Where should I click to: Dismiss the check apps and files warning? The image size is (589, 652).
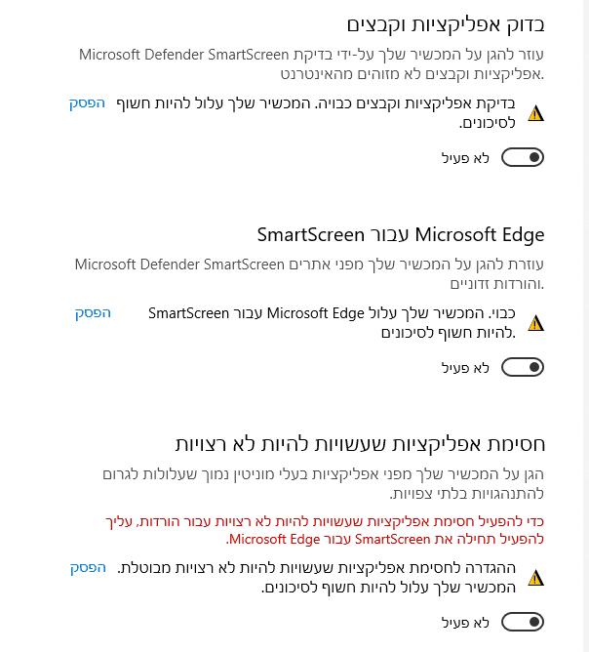[87, 103]
